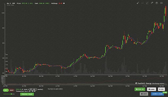Click 'You have no open orders' text
168x97 pixels.
coord(55,89)
